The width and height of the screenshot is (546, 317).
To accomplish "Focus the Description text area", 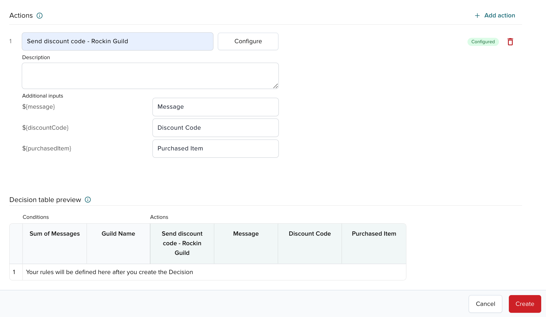I will [x=150, y=76].
